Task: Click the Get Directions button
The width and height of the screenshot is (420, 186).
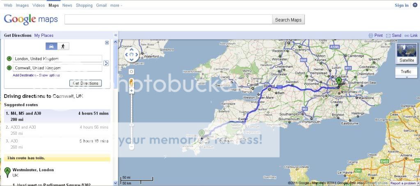Action: 86,83
